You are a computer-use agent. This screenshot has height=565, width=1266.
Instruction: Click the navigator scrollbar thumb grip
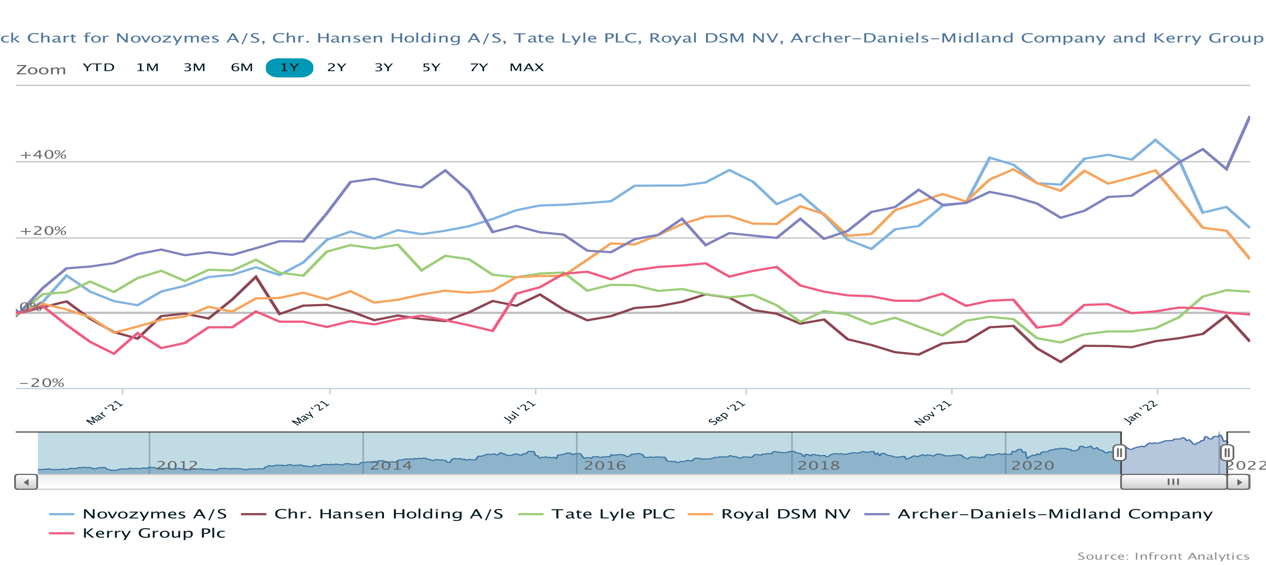(1173, 482)
